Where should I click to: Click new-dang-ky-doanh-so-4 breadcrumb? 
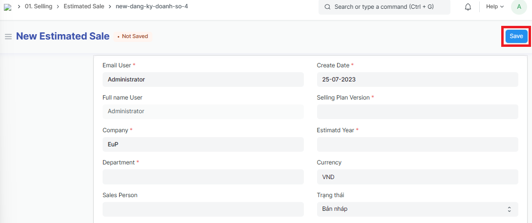(x=151, y=7)
